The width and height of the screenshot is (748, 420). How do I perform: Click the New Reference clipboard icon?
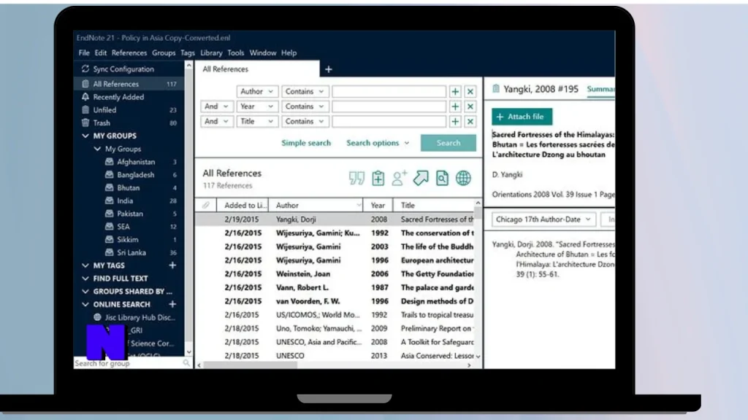point(378,178)
